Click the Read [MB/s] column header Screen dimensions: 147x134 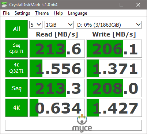click(57, 34)
